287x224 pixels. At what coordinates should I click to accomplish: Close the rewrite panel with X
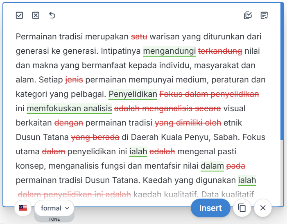pos(263,208)
